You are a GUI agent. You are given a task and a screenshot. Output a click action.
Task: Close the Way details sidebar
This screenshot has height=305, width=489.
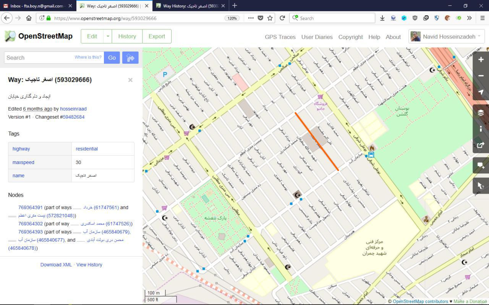pos(130,80)
